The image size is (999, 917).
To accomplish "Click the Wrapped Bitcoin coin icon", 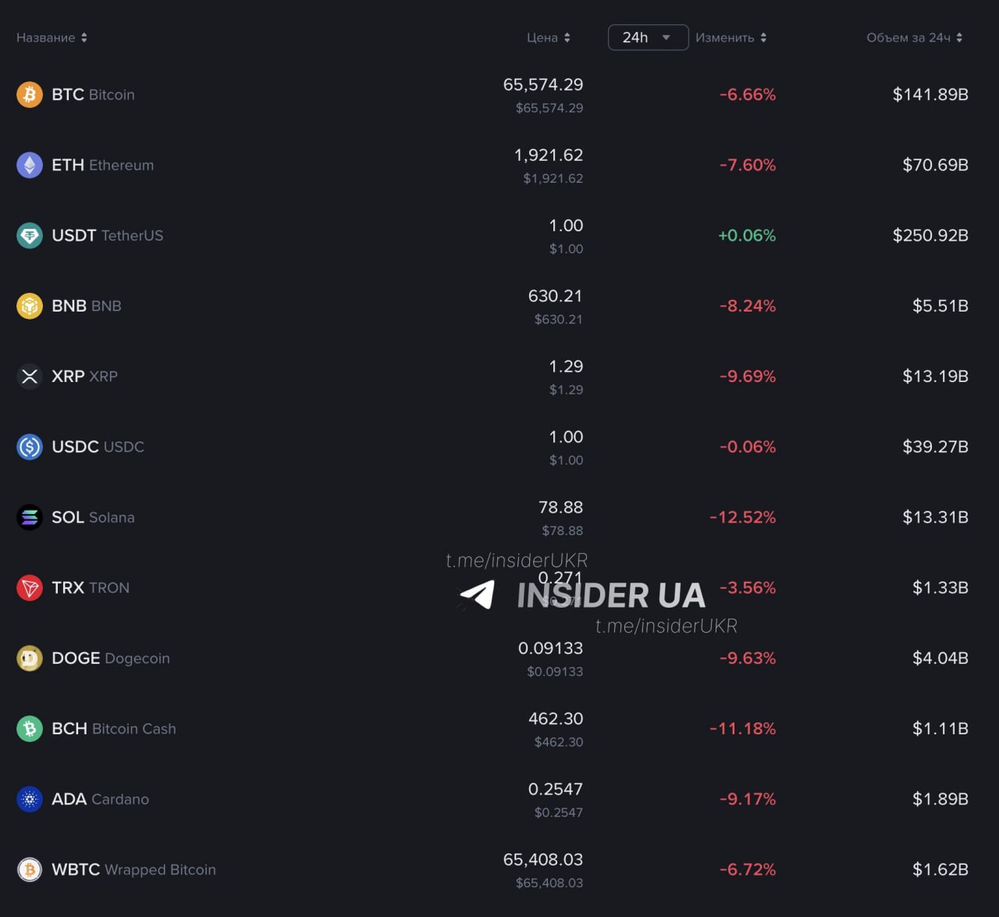I will coord(30,869).
